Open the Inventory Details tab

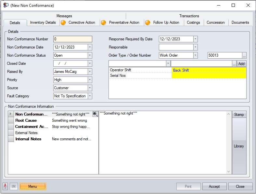(43, 22)
